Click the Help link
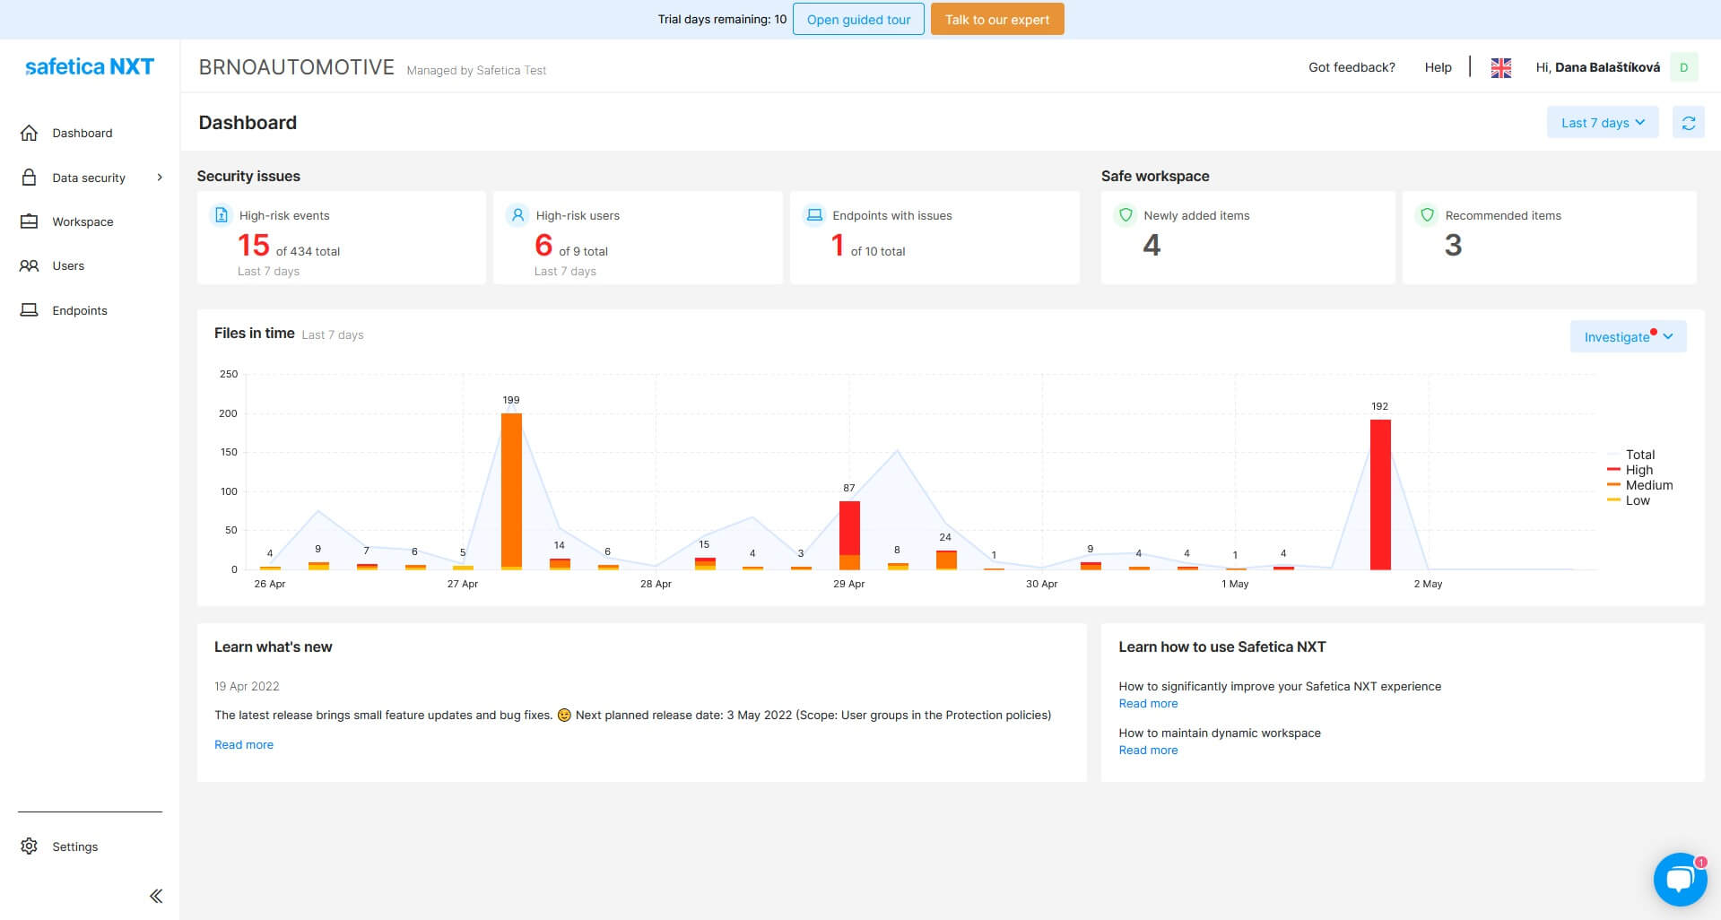1721x920 pixels. click(1438, 67)
